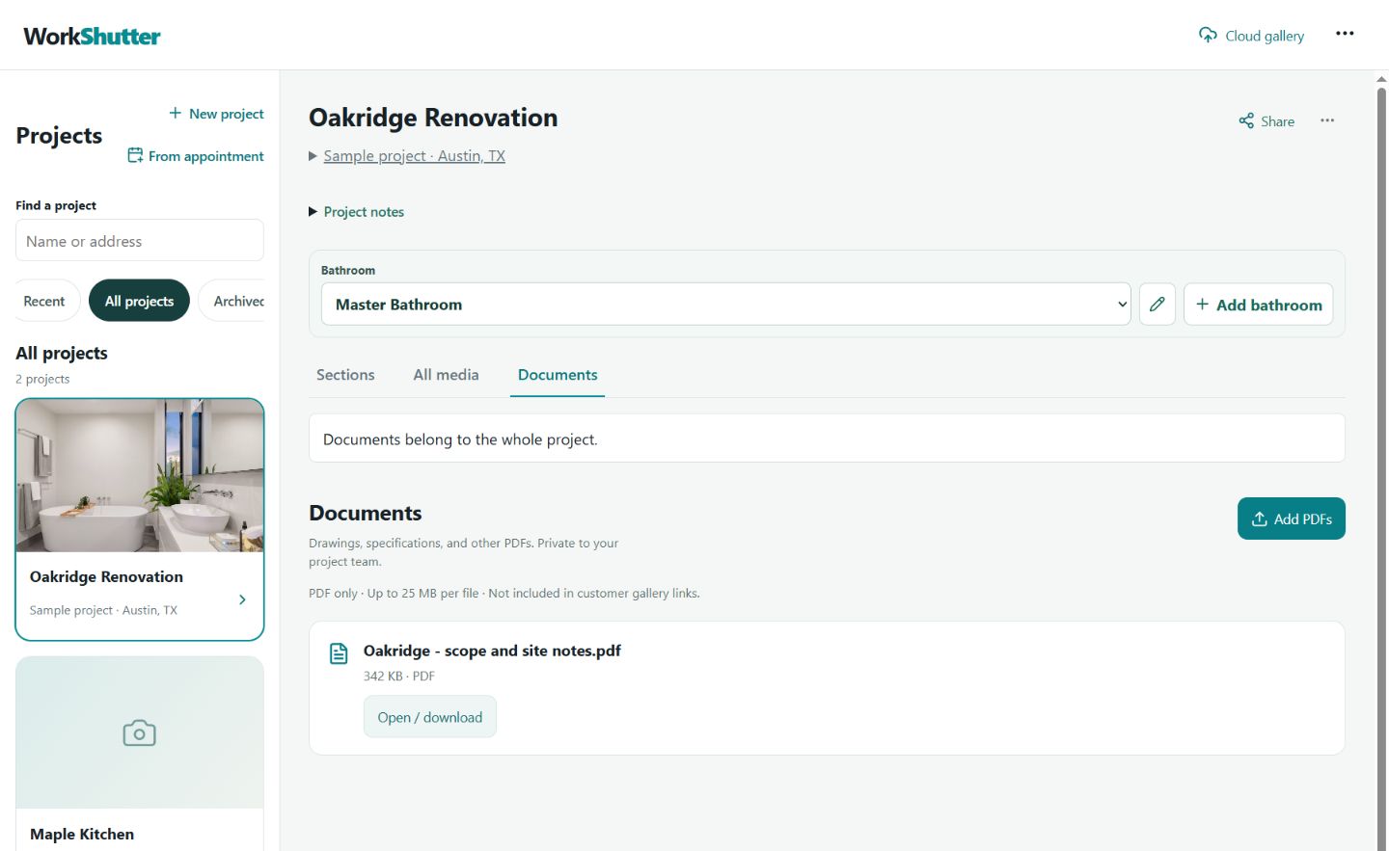1389x851 pixels.
Task: Click the plus icon for New project
Action: point(176,113)
